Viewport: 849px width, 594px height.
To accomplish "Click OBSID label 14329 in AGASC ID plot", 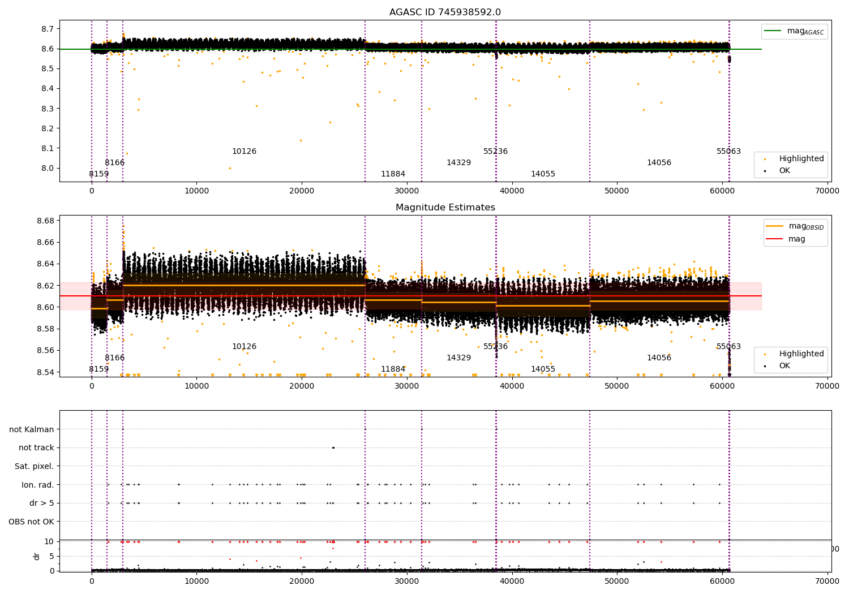I will click(x=458, y=163).
